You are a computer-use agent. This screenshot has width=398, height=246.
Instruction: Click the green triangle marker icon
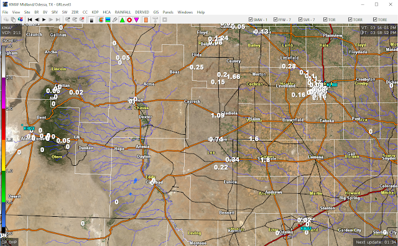click(122, 20)
